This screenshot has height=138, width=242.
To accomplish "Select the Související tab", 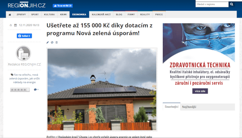I will click(x=172, y=107).
